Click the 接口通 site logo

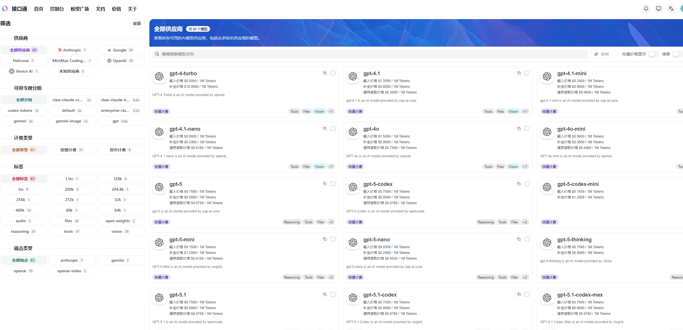click(5, 9)
